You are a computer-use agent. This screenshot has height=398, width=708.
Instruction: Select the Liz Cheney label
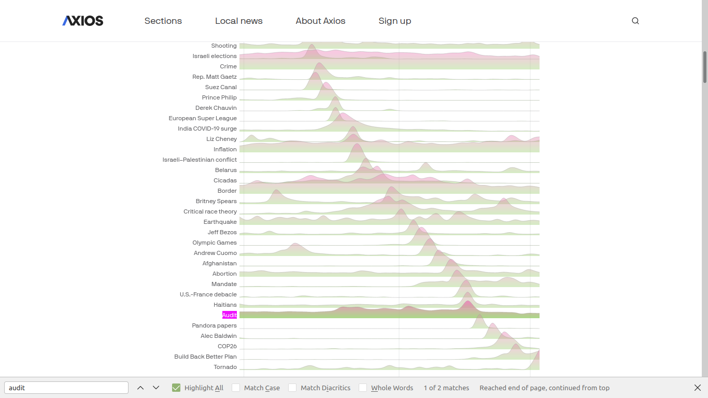(221, 139)
